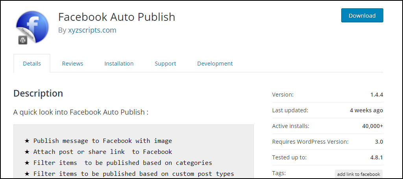Click the tested up to value 4.8.1

click(377, 157)
